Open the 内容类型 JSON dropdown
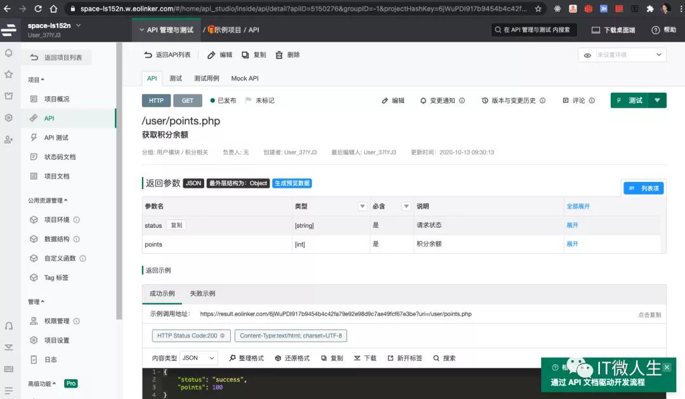 click(x=197, y=358)
